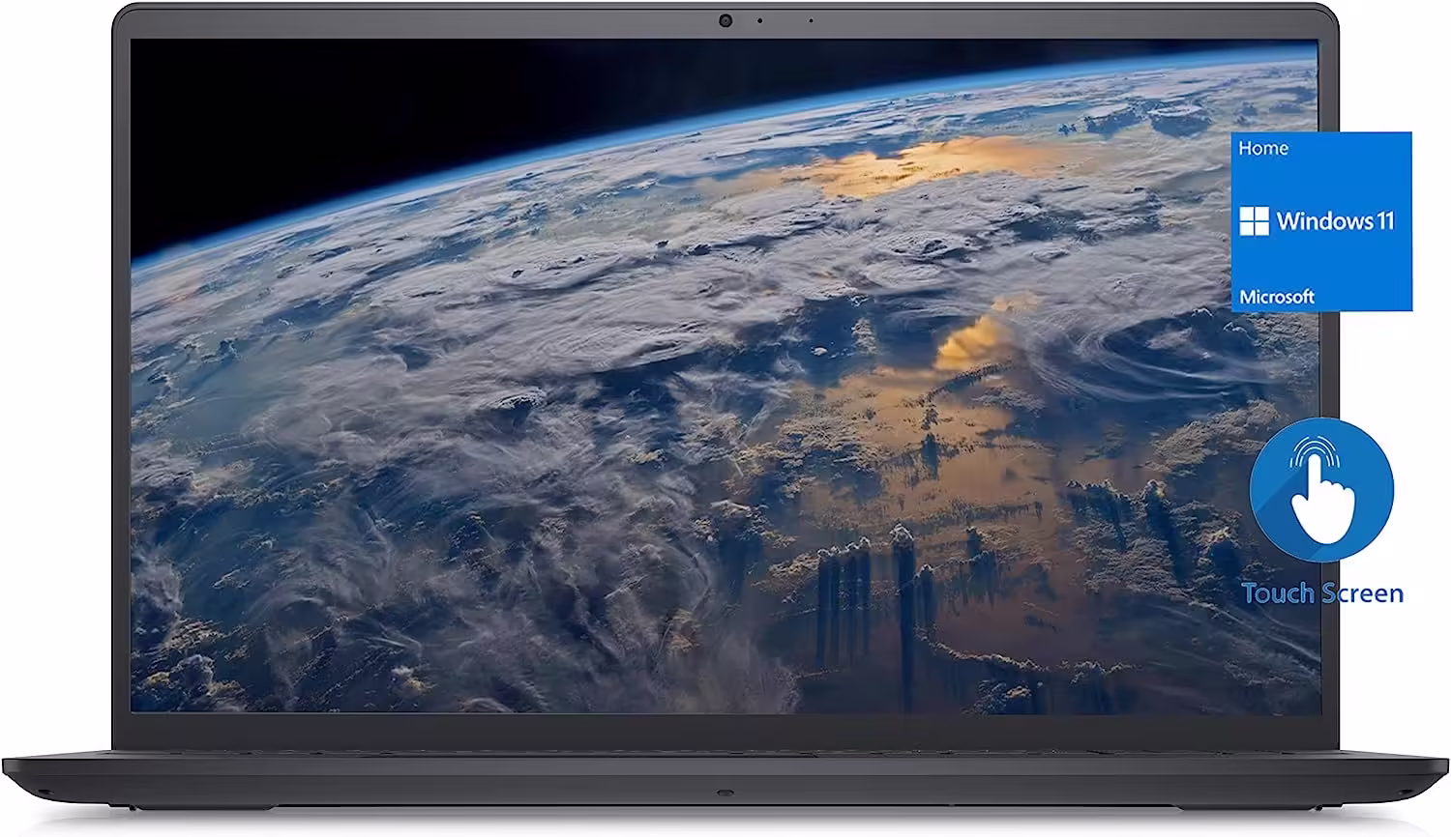The height and width of the screenshot is (837, 1451).
Task: Click the small sensor dot beside the webcam
Action: pyautogui.click(x=759, y=20)
